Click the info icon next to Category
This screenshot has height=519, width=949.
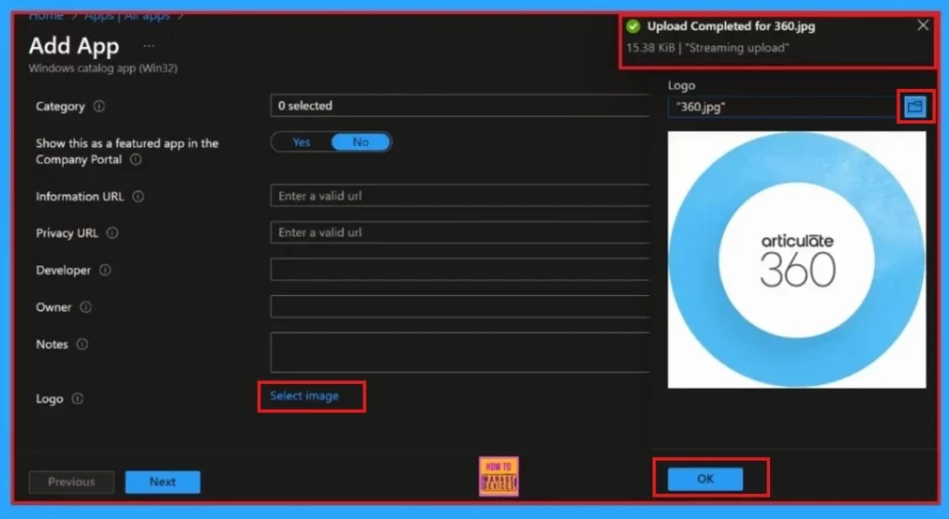tap(98, 106)
